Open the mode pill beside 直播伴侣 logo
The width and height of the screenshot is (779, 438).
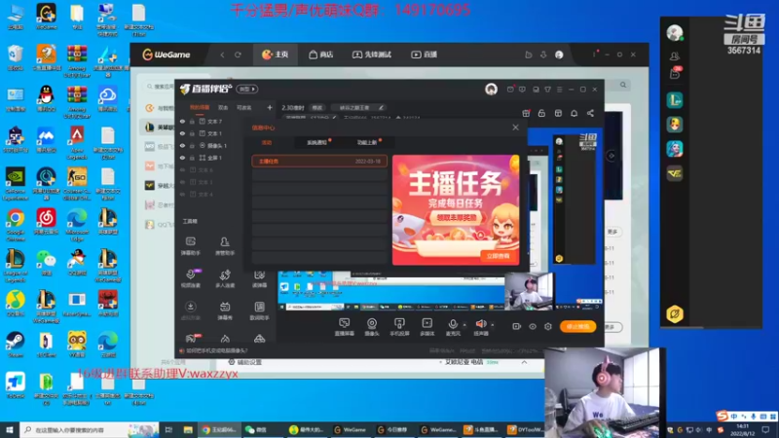coord(247,89)
